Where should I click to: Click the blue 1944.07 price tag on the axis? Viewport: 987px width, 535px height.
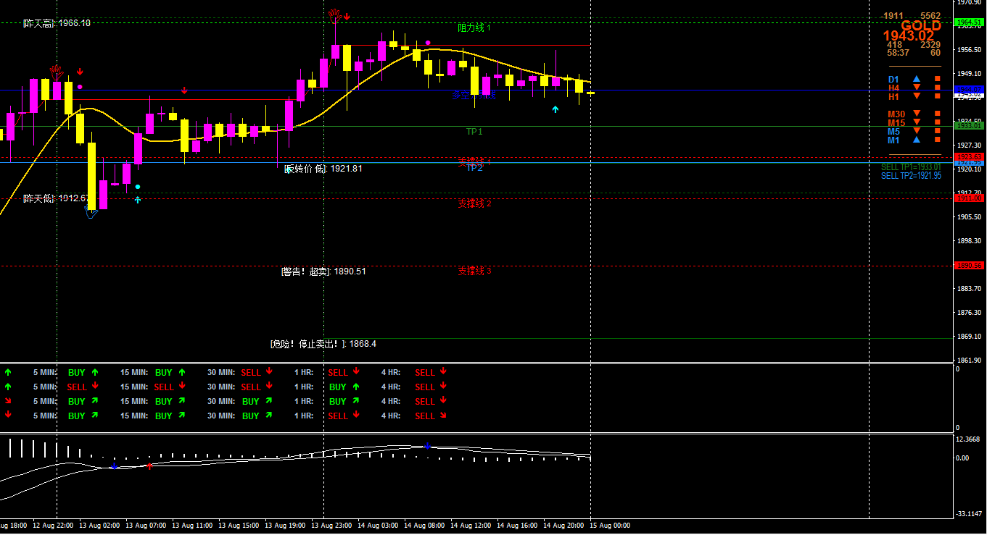pyautogui.click(x=969, y=90)
